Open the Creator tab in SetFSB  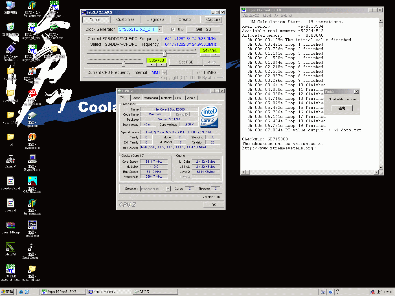(x=185, y=19)
